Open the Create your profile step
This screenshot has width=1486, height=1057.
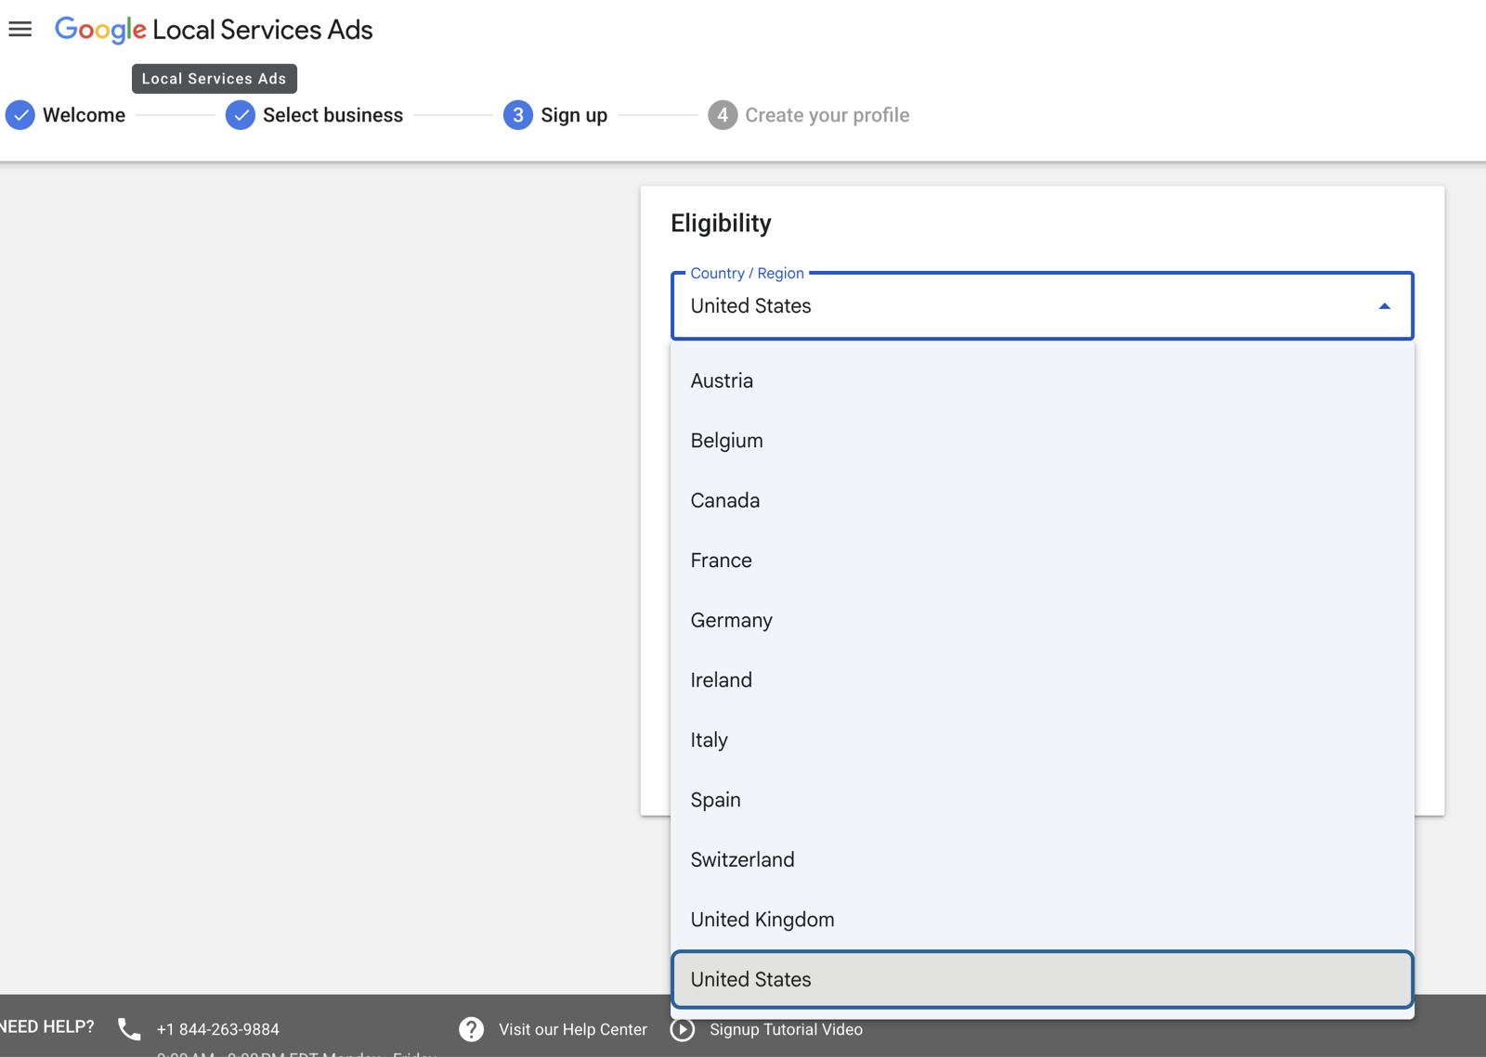pyautogui.click(x=827, y=115)
